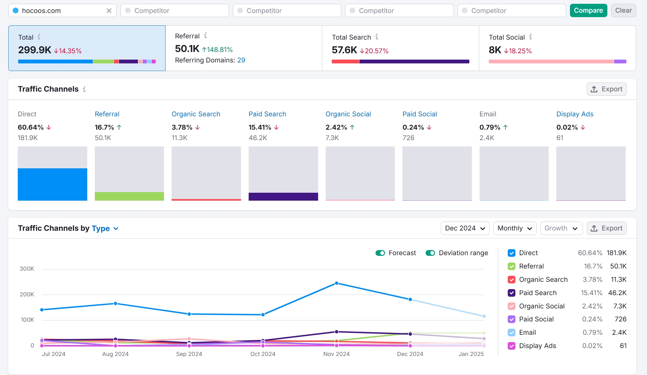
Task: Select the Total Social summary tab
Action: tap(557, 48)
